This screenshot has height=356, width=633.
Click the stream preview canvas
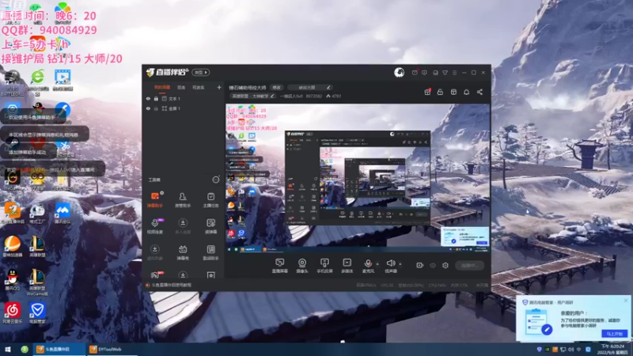tap(358, 178)
